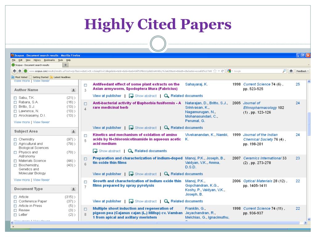This screenshot has width=316, height=237.
Task: Open the Edit menu
Action: (20, 60)
